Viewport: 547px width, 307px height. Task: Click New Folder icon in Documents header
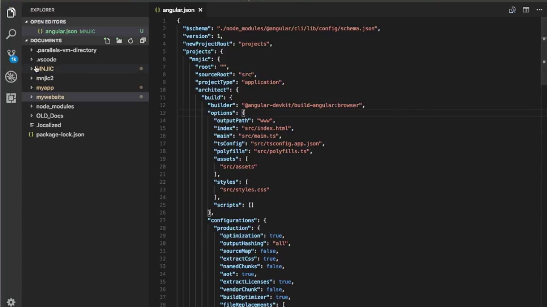tap(119, 41)
